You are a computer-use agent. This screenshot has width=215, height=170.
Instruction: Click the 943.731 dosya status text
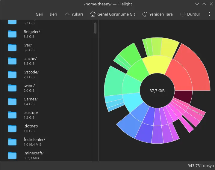click(201, 166)
